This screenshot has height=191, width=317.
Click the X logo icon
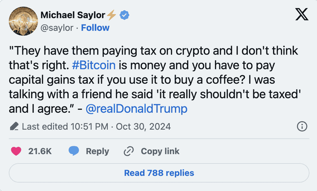302,15
